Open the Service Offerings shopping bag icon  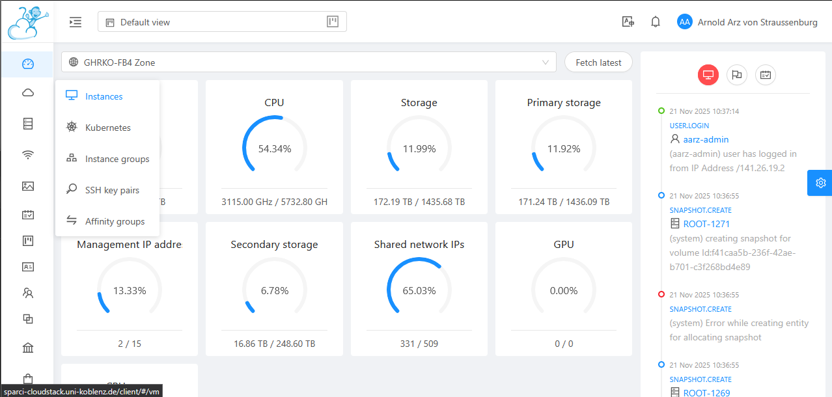pos(27,377)
